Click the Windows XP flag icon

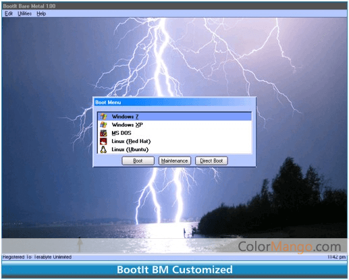pos(103,125)
